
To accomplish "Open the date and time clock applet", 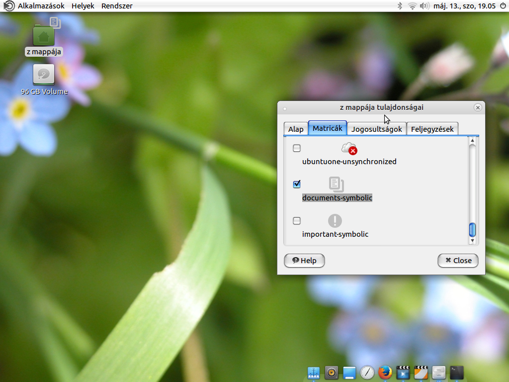I will [x=464, y=6].
